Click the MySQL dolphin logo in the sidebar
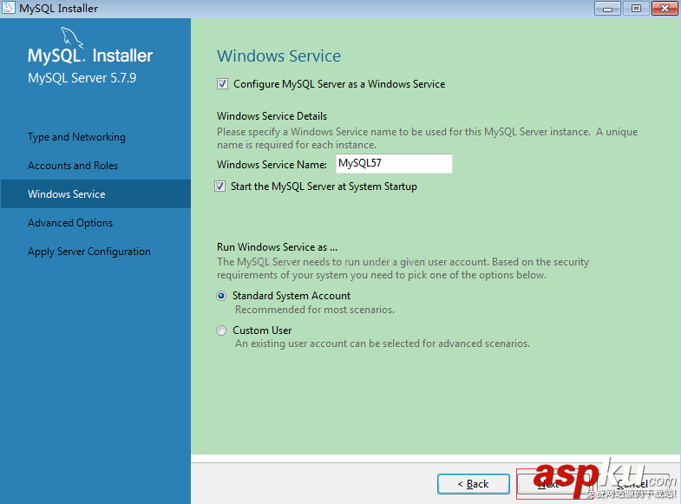 pos(72,38)
